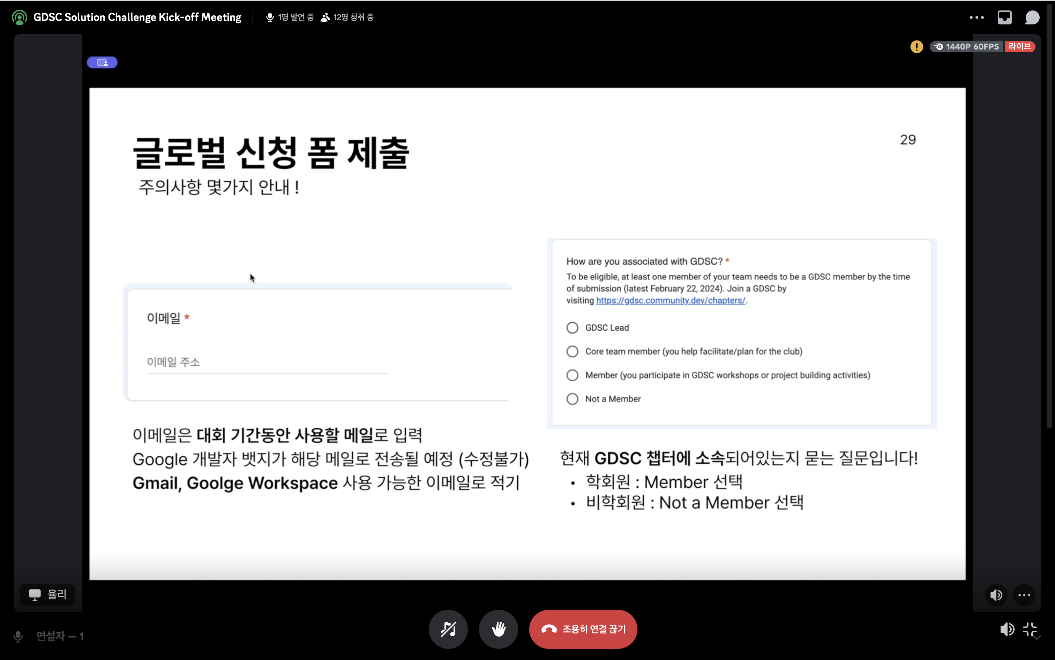Raise hand to request to speak
Screen dimensions: 1055x660
[499, 629]
